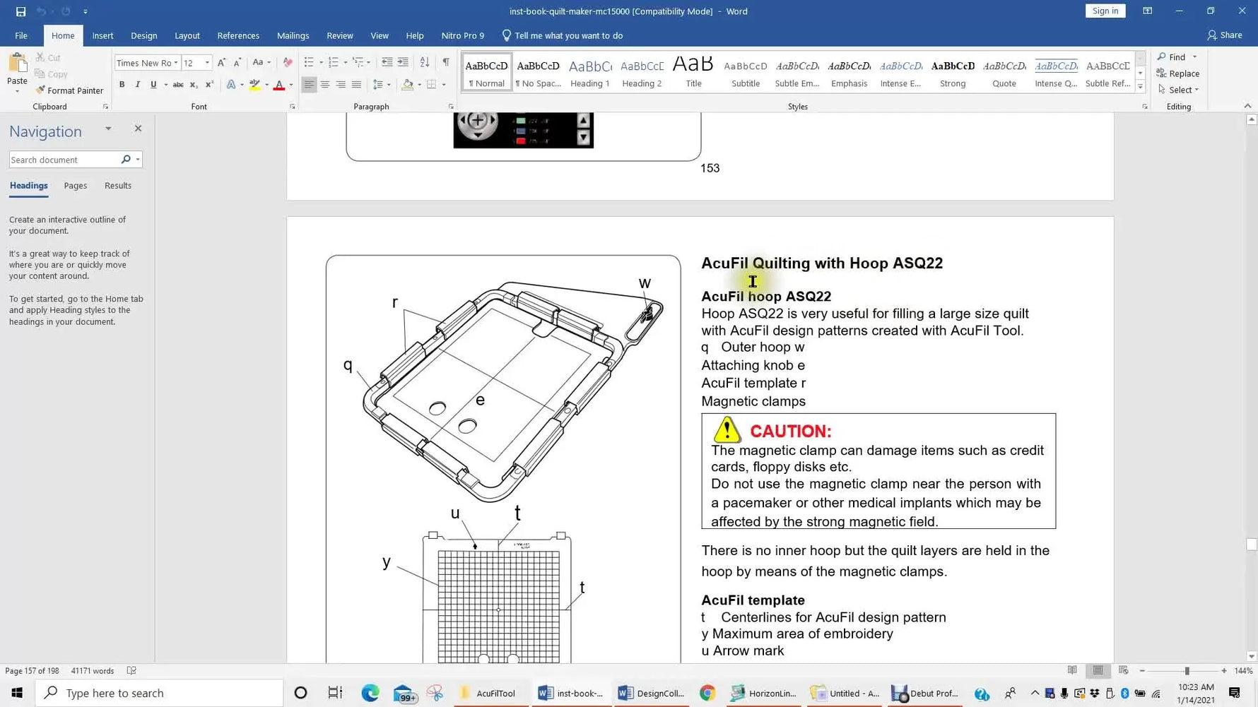Open Microsoft Edge from the taskbar
The width and height of the screenshot is (1258, 707).
tap(370, 693)
